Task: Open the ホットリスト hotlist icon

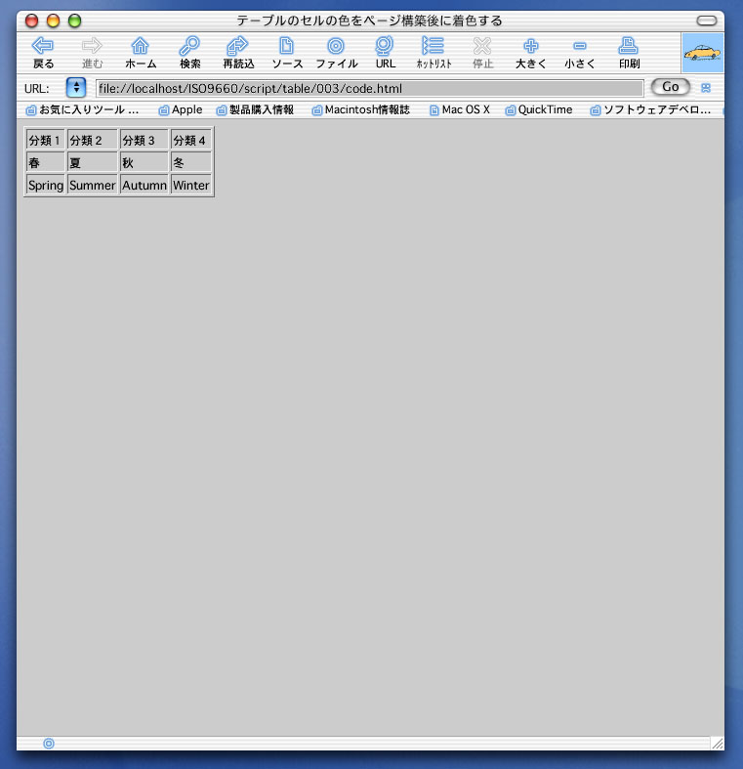Action: tap(433, 46)
